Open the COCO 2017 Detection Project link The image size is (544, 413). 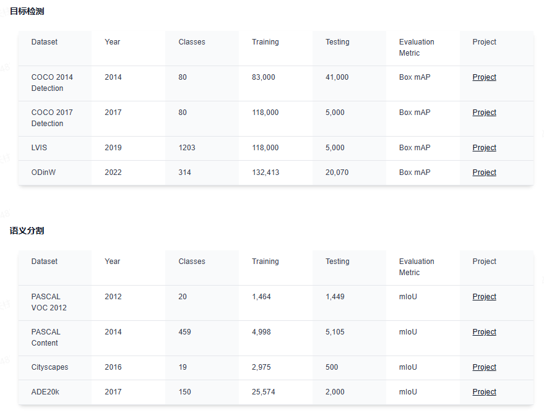point(484,113)
